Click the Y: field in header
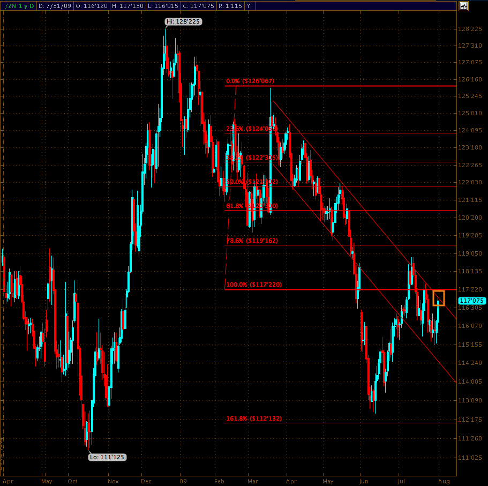The image size is (488, 486). (249, 6)
